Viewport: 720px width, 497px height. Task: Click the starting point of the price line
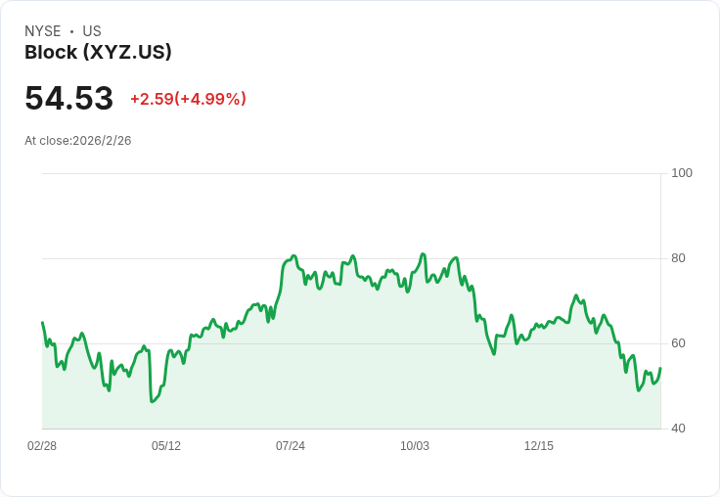[x=42, y=323]
